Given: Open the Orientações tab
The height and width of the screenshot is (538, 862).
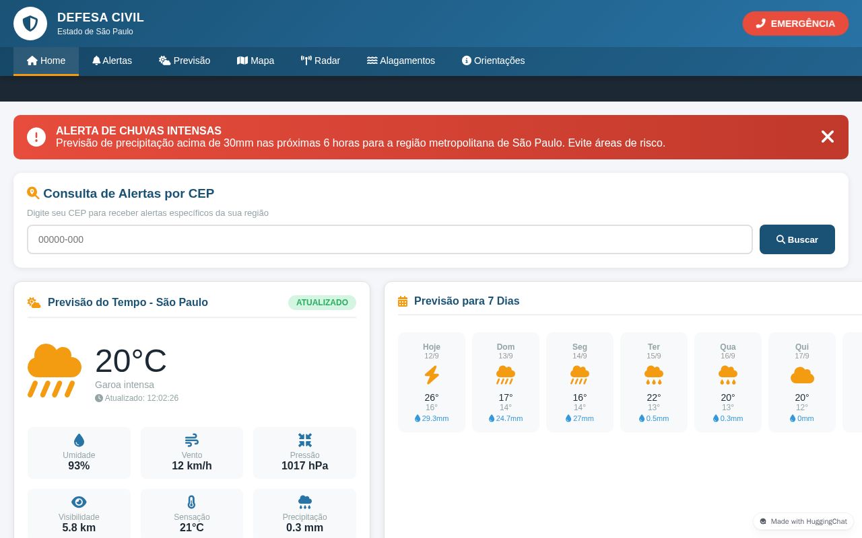Looking at the screenshot, I should [493, 61].
